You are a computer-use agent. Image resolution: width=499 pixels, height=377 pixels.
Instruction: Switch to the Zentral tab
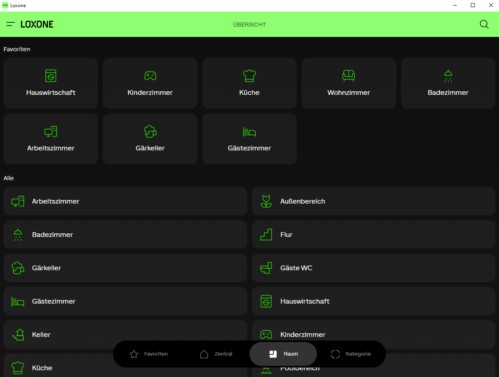(x=216, y=354)
